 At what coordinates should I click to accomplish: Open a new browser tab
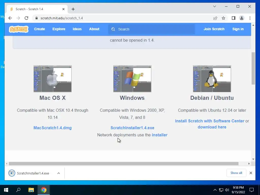pos(73,9)
